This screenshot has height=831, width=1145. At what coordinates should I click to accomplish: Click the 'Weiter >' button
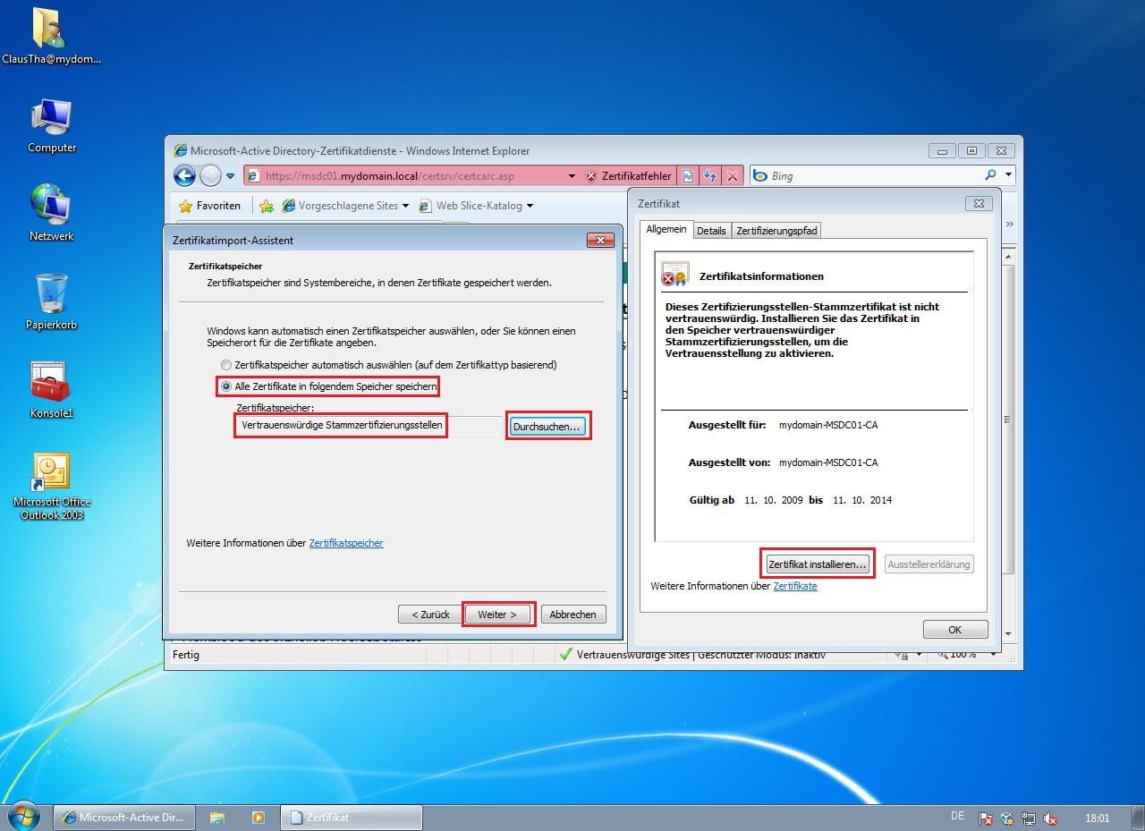point(497,615)
